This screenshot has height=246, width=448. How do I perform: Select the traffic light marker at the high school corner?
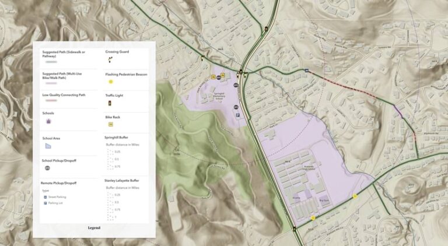294,229
